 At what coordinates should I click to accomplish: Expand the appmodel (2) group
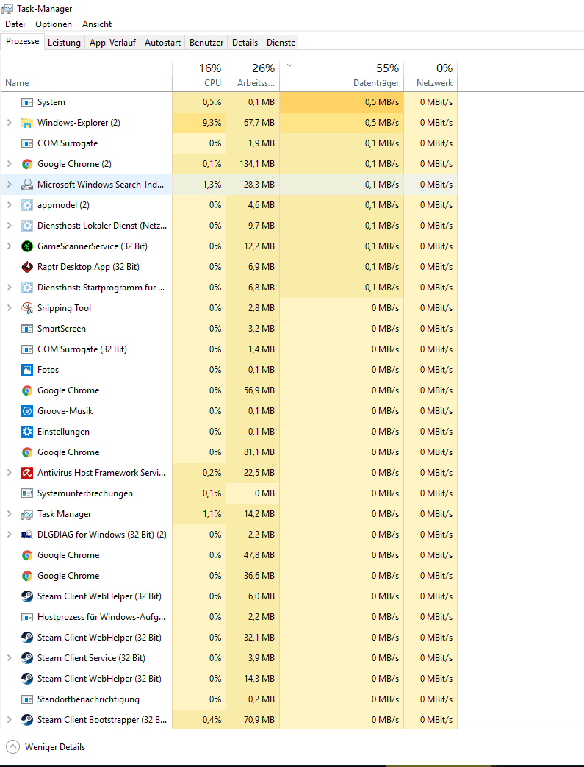(10, 205)
